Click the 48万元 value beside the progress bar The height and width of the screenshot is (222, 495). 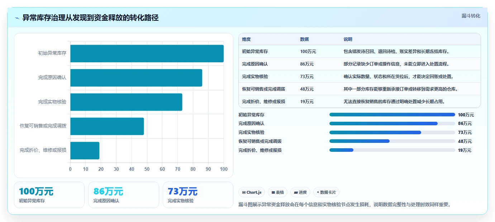click(x=465, y=141)
